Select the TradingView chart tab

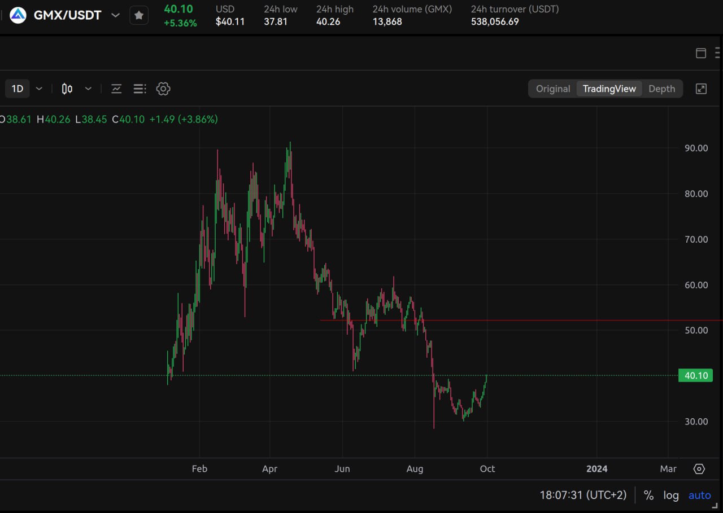[x=609, y=89]
